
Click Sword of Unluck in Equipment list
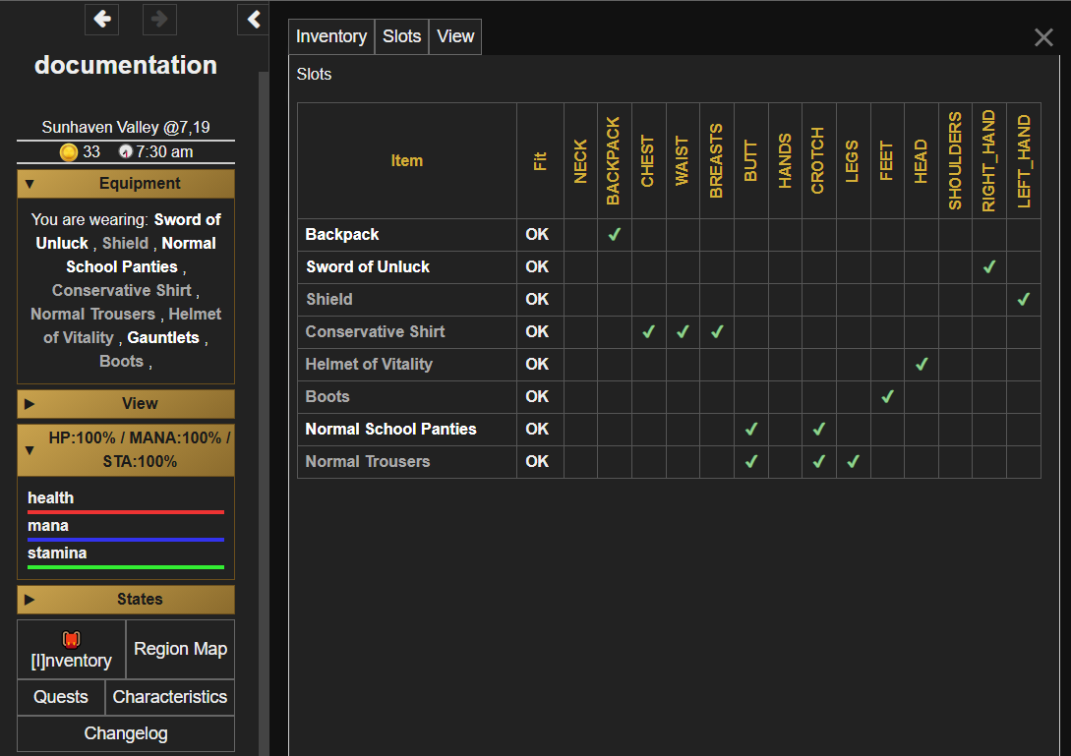129,231
